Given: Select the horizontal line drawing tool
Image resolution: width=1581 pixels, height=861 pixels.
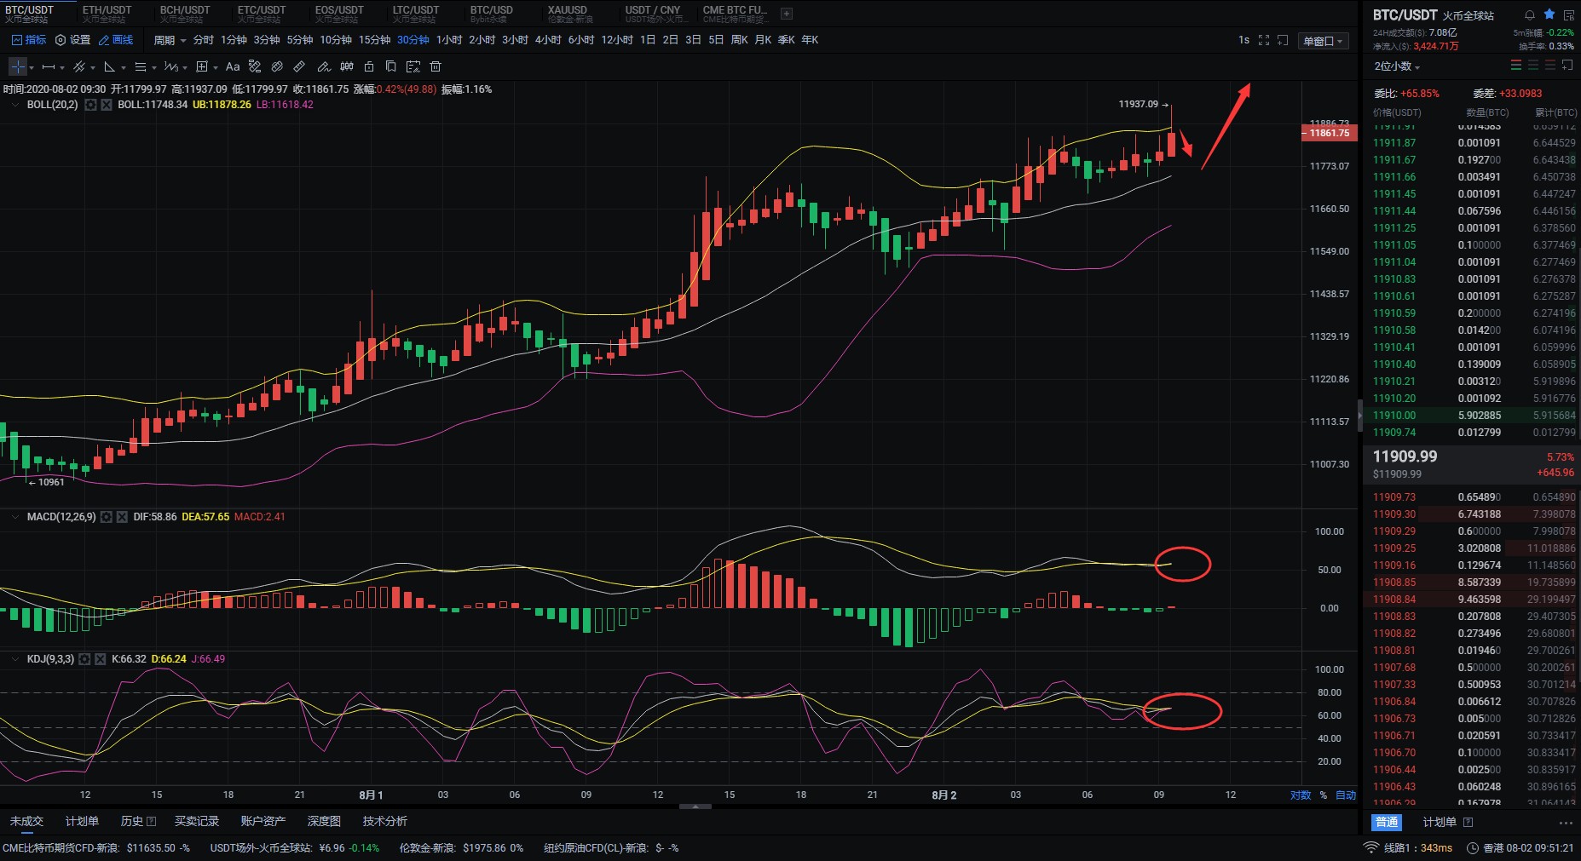Looking at the screenshot, I should pos(49,66).
